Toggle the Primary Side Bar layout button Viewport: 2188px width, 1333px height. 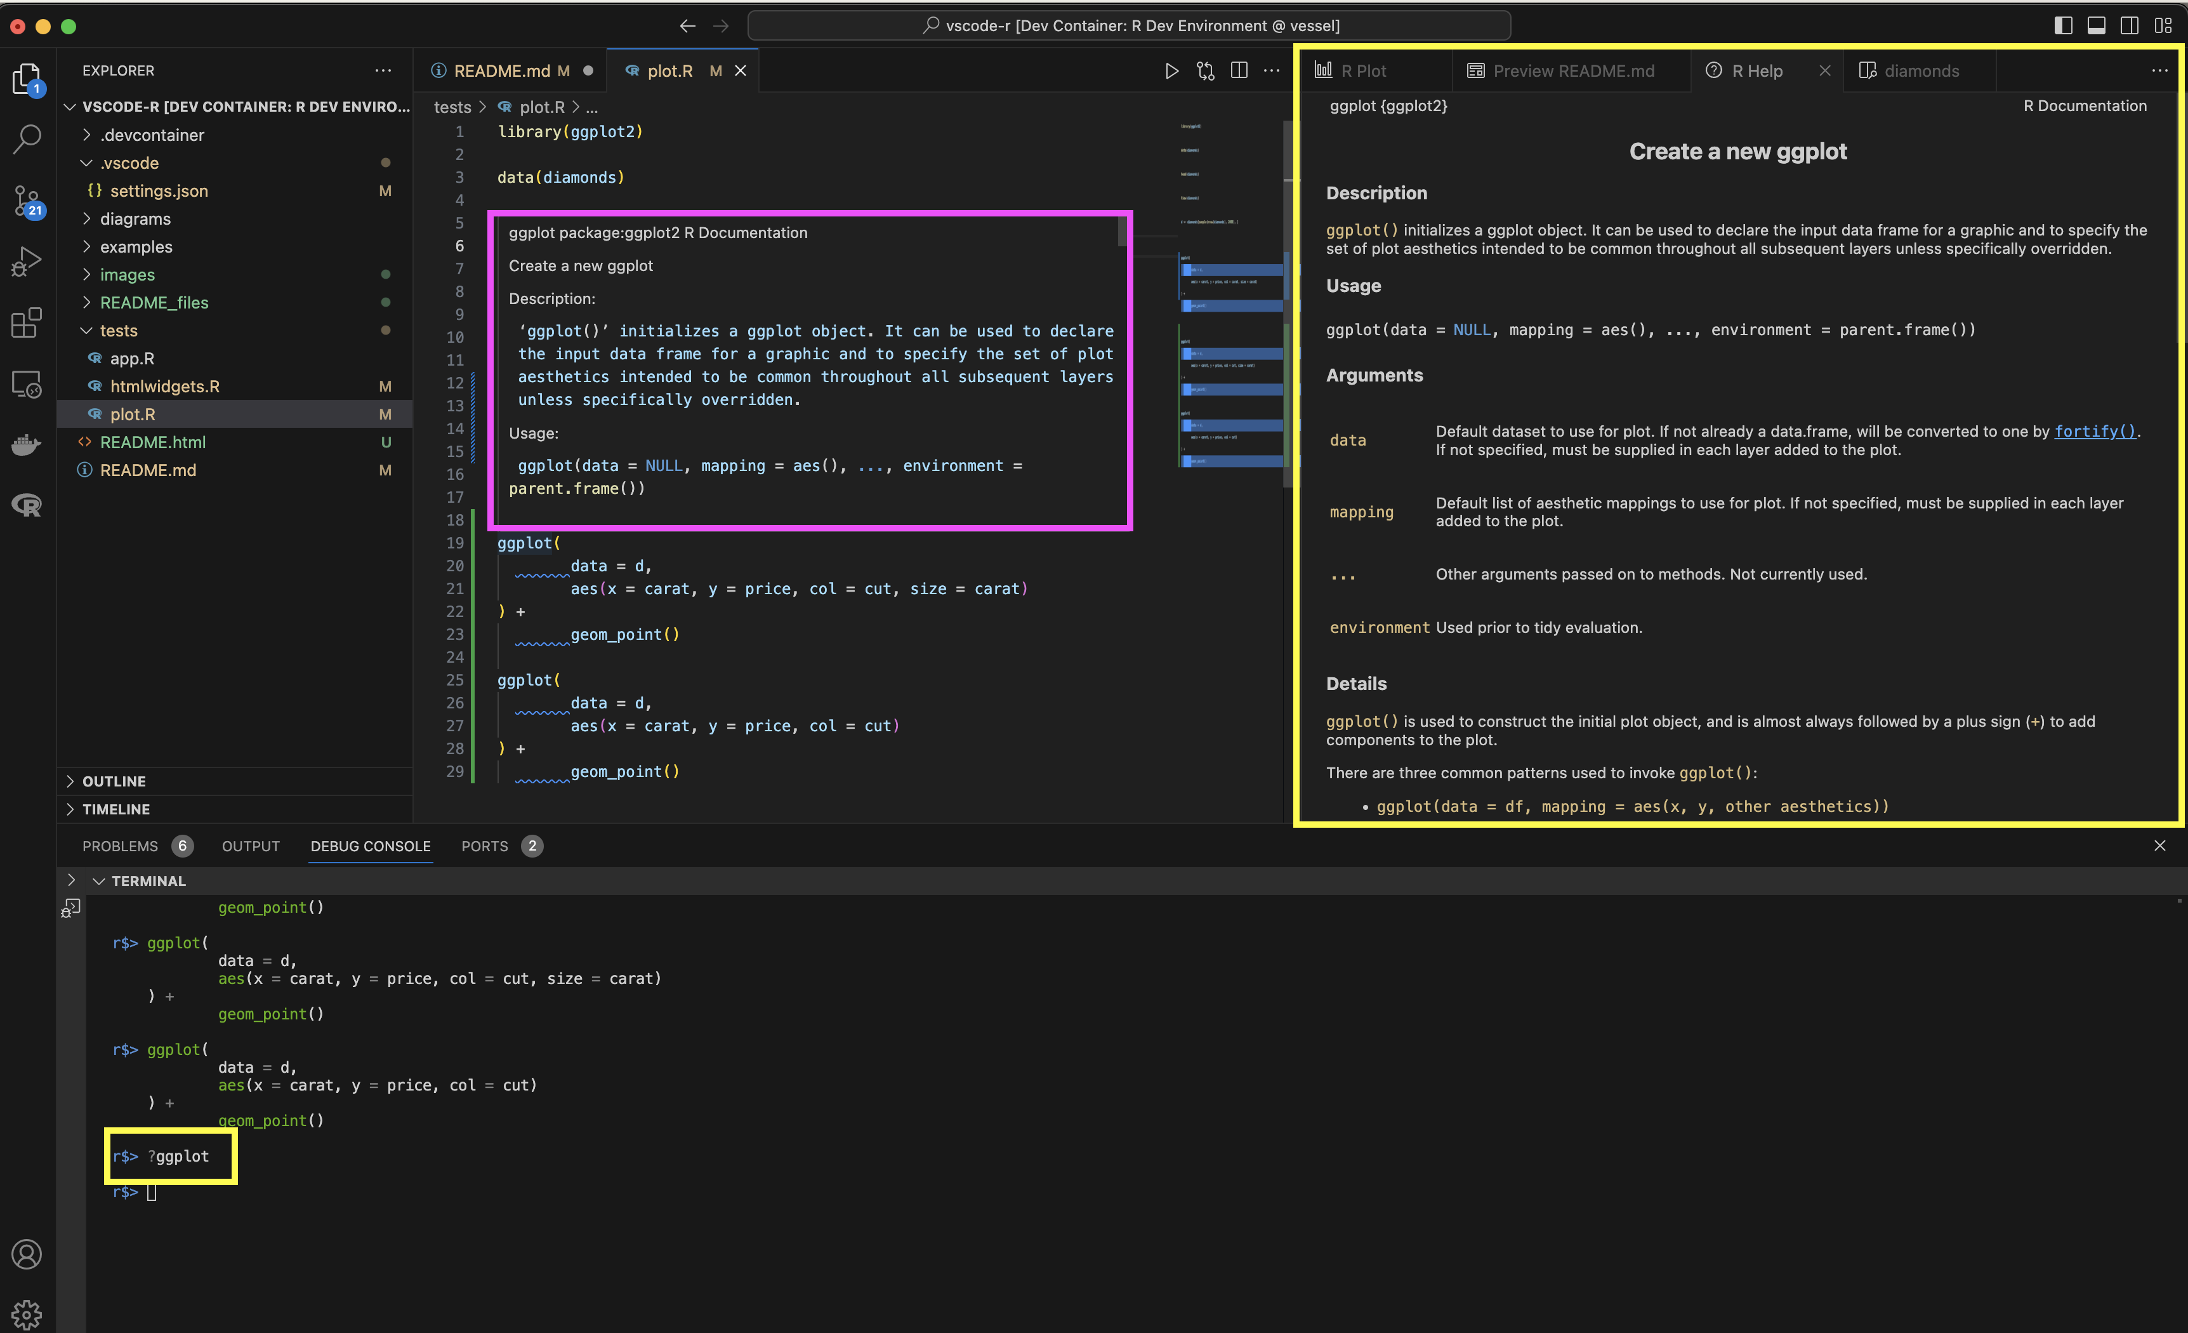tap(2063, 26)
